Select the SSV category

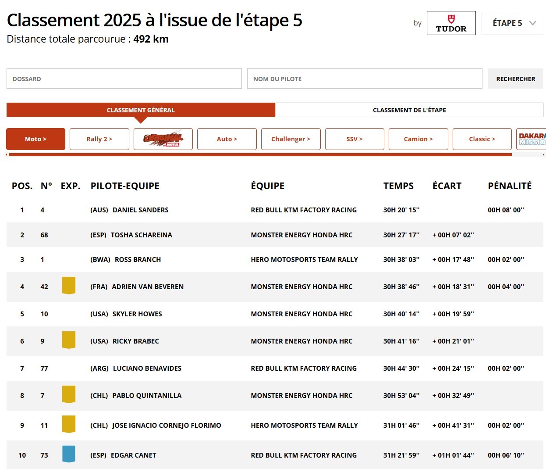pyautogui.click(x=355, y=139)
